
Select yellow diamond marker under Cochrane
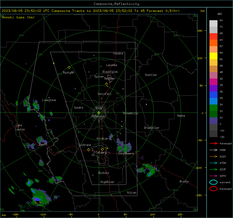point(89,150)
